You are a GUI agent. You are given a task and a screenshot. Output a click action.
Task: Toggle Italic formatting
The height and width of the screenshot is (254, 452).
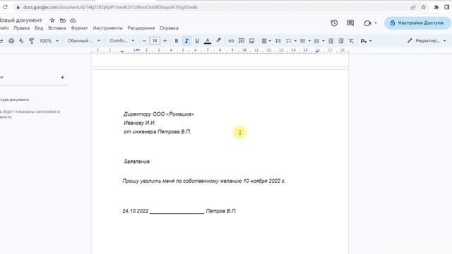click(186, 41)
